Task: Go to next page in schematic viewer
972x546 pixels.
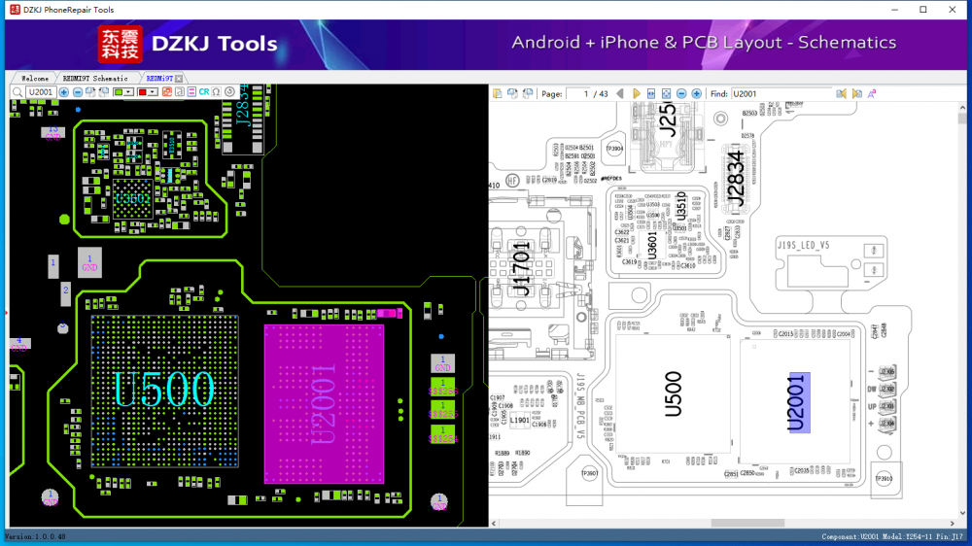Action: point(637,93)
